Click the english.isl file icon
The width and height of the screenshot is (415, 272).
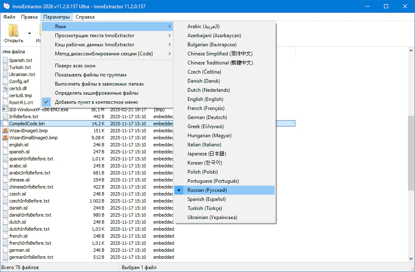coord(5,145)
